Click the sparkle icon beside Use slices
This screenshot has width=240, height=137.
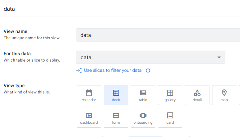pos(79,70)
